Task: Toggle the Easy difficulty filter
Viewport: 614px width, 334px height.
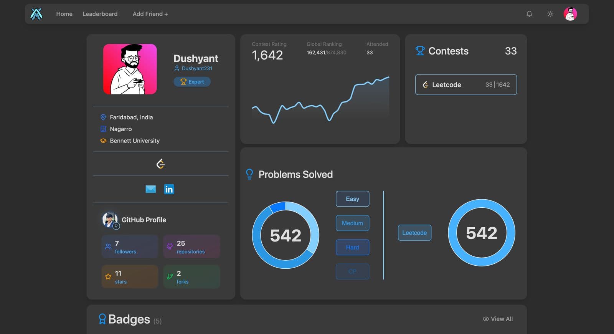Action: pyautogui.click(x=352, y=199)
